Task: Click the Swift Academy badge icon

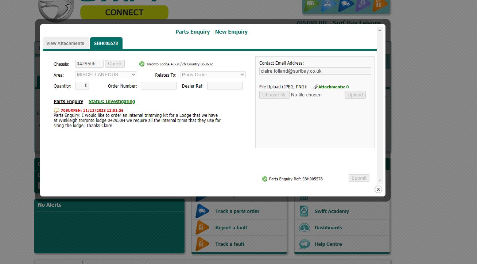Action: click(304, 211)
